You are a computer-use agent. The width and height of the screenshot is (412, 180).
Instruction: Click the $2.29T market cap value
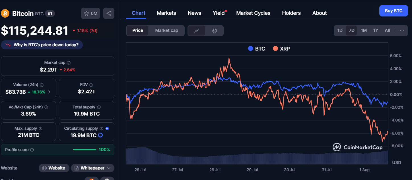pyautogui.click(x=49, y=70)
